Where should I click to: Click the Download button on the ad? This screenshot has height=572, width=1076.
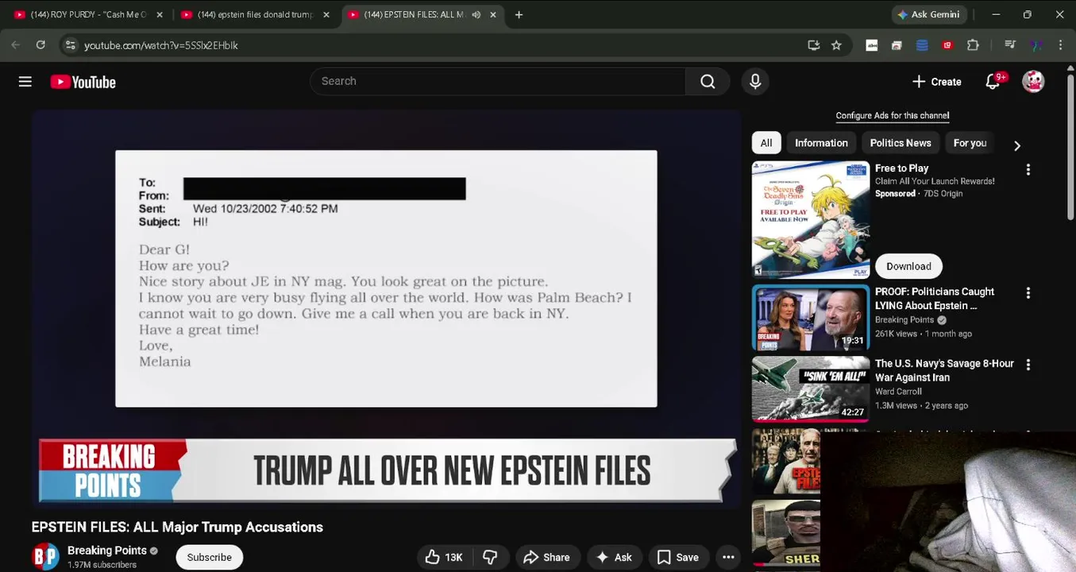[908, 266]
